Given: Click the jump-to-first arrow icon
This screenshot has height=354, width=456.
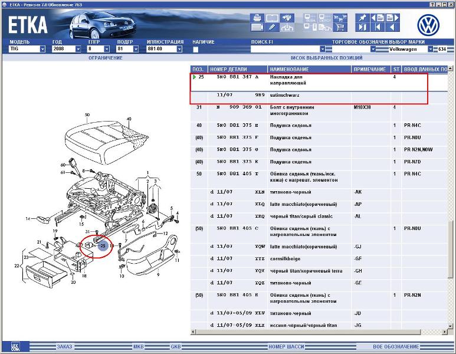Looking at the screenshot, I should 378,27.
